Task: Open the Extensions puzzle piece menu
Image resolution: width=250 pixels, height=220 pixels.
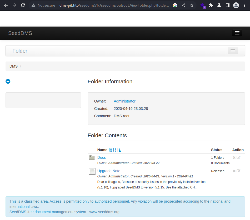Action: click(x=211, y=5)
